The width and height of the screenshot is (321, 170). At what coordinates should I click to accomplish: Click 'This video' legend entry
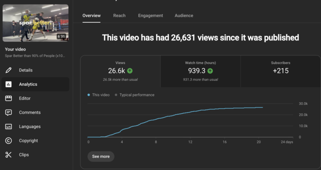click(x=99, y=95)
